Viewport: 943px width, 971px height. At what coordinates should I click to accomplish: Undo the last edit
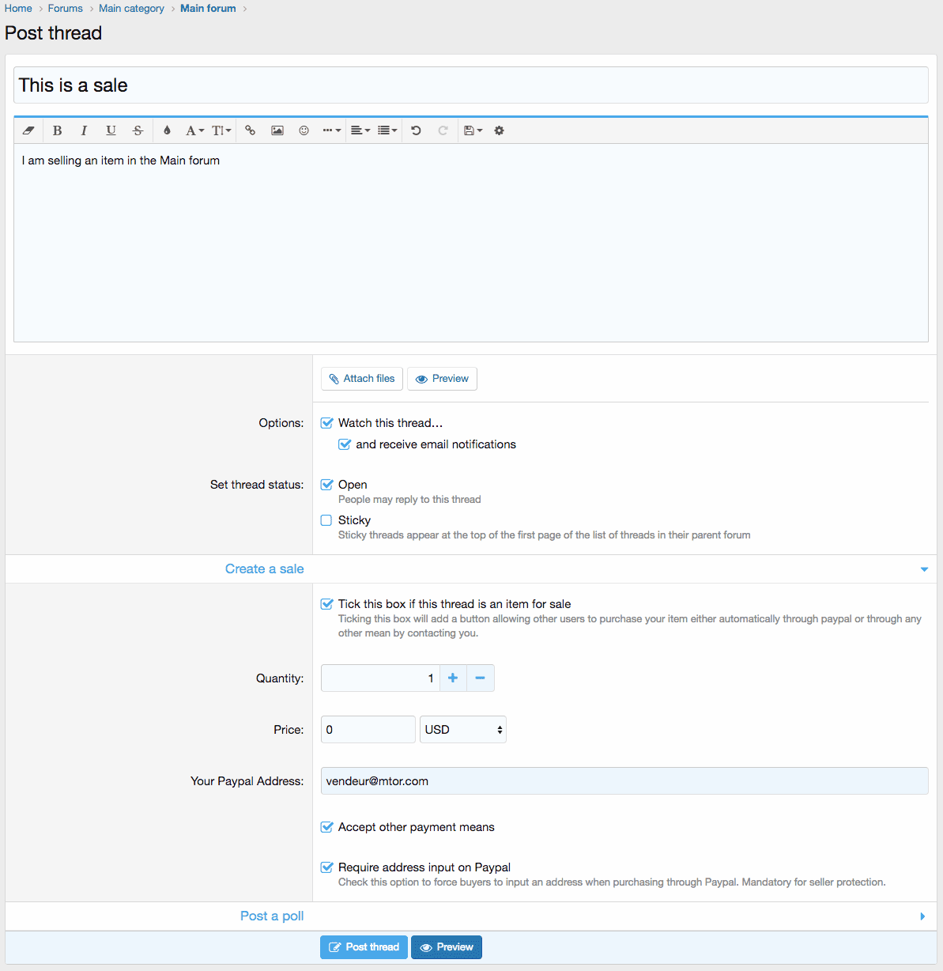416,130
